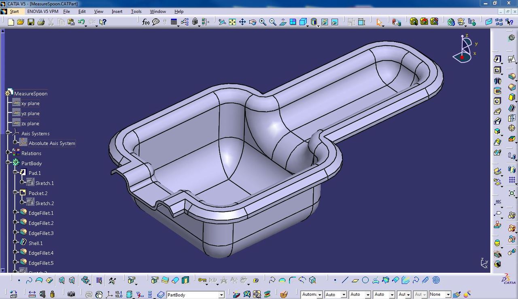
Task: Open the ENOVIA V5 VPM menu
Action: pyautogui.click(x=43, y=11)
